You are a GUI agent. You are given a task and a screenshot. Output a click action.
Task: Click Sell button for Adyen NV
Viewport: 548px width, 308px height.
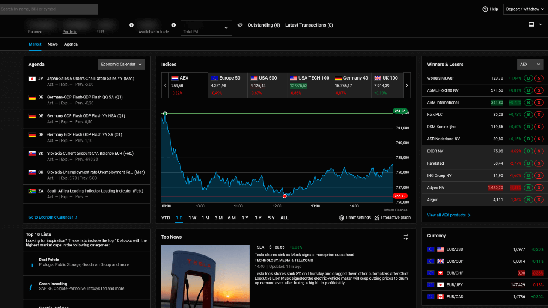click(x=539, y=188)
